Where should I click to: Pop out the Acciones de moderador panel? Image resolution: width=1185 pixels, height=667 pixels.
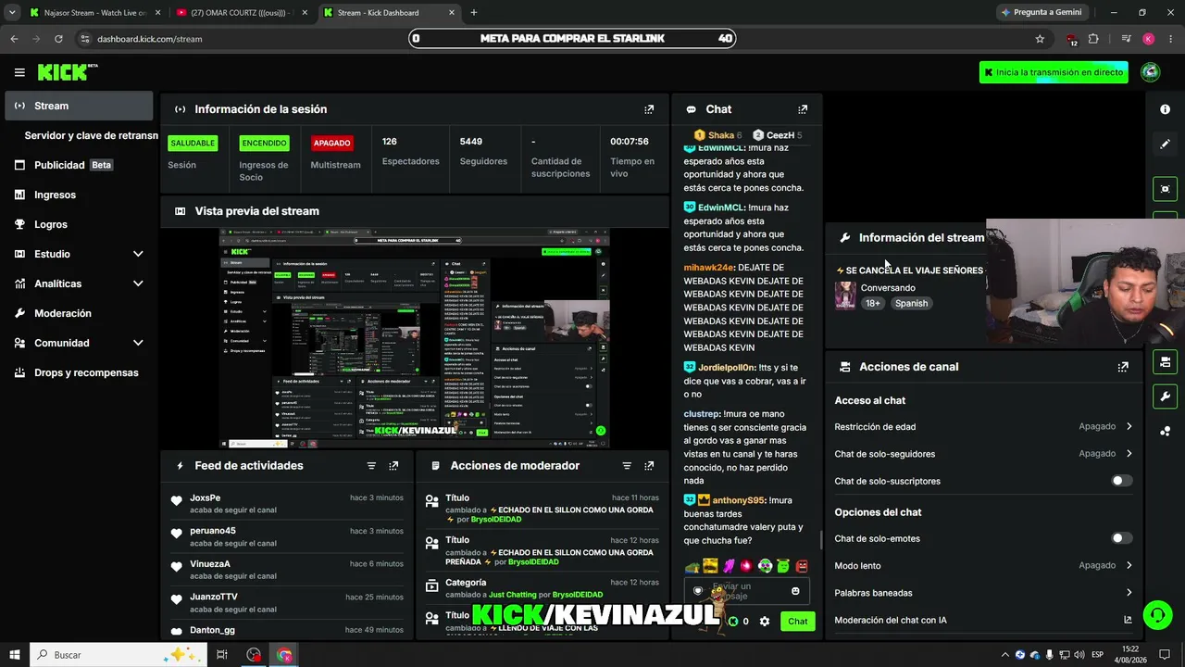(x=649, y=466)
